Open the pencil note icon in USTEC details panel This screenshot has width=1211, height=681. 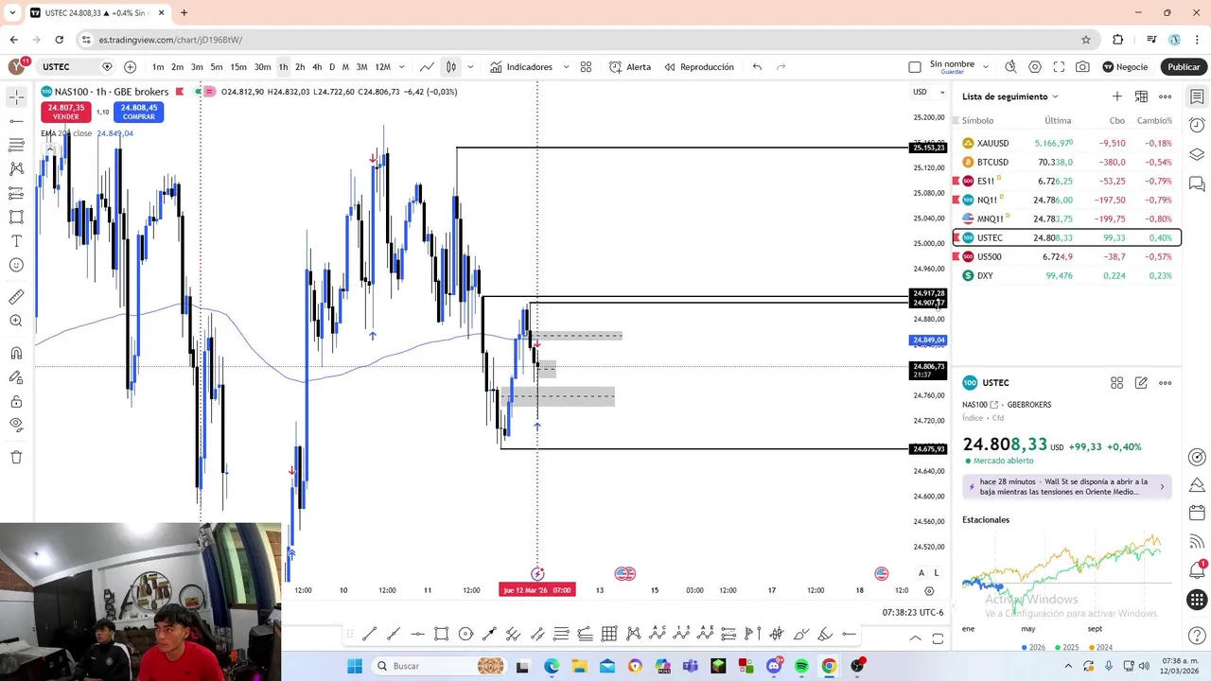tap(1141, 383)
